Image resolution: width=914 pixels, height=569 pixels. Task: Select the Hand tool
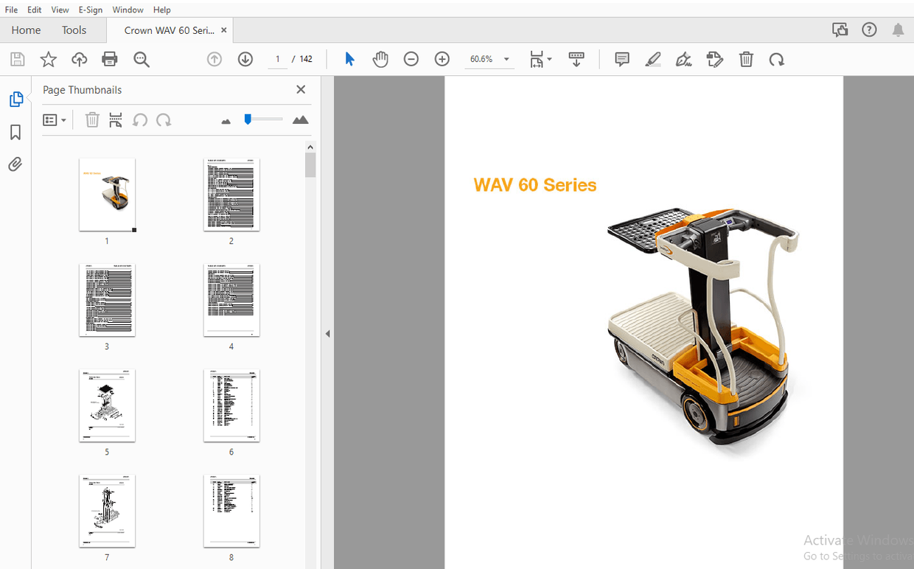(x=380, y=59)
